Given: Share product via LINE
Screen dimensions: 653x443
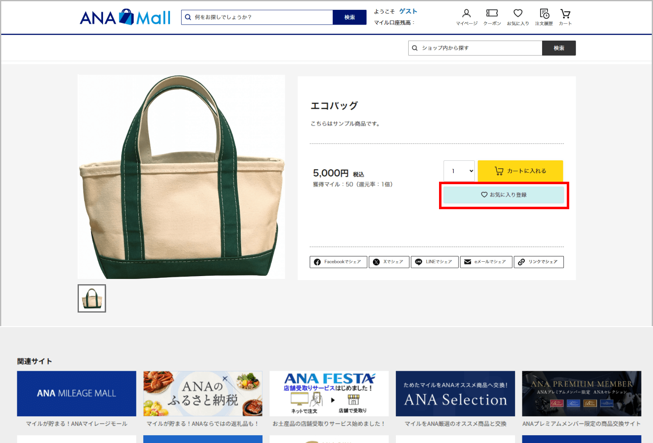Looking at the screenshot, I should tap(434, 262).
